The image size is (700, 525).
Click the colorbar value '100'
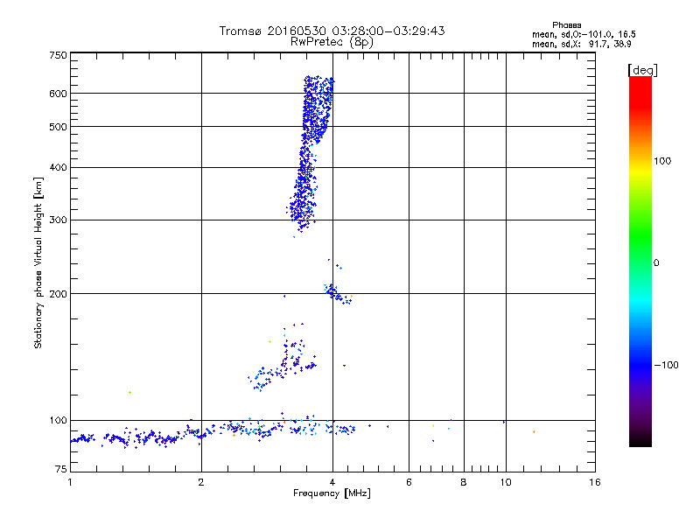pyautogui.click(x=662, y=161)
